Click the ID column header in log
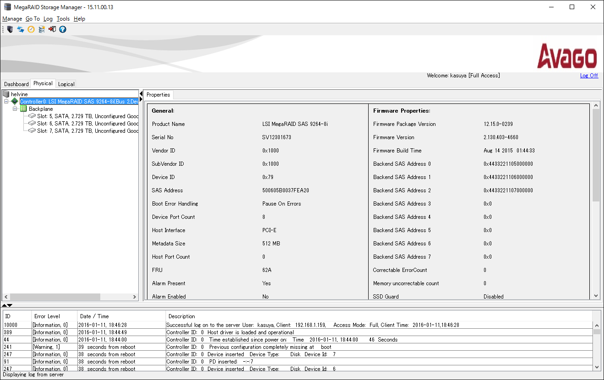The height and width of the screenshot is (380, 604). 17,316
